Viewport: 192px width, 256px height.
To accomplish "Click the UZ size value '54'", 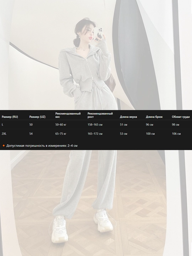I will click(x=31, y=134).
